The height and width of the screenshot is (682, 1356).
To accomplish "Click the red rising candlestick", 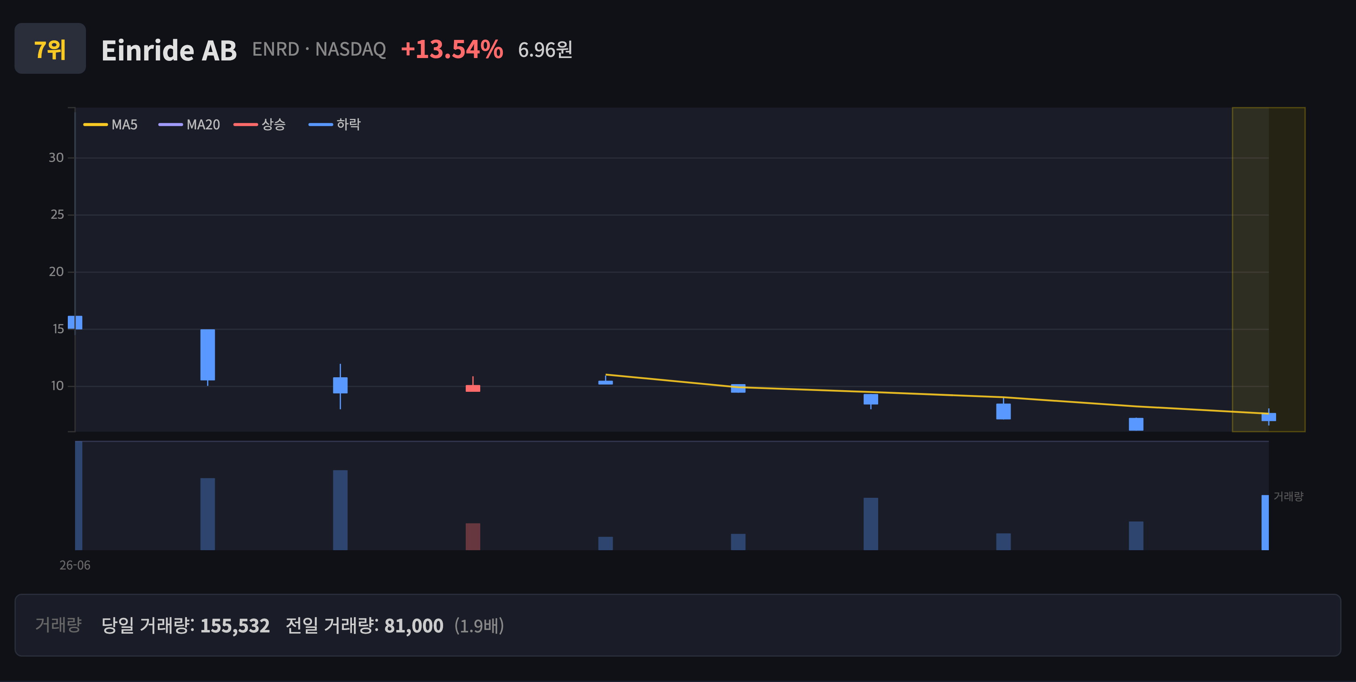I will coord(473,388).
